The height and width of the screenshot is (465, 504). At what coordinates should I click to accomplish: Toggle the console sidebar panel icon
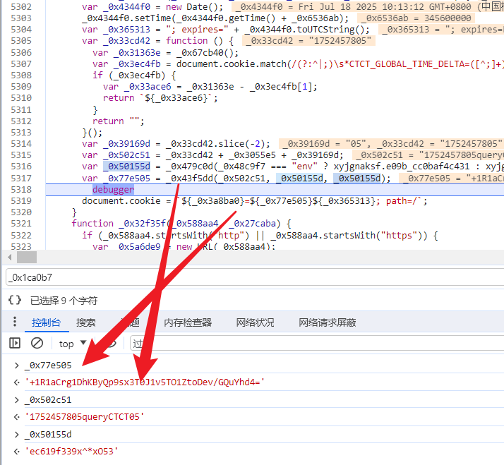(15, 343)
